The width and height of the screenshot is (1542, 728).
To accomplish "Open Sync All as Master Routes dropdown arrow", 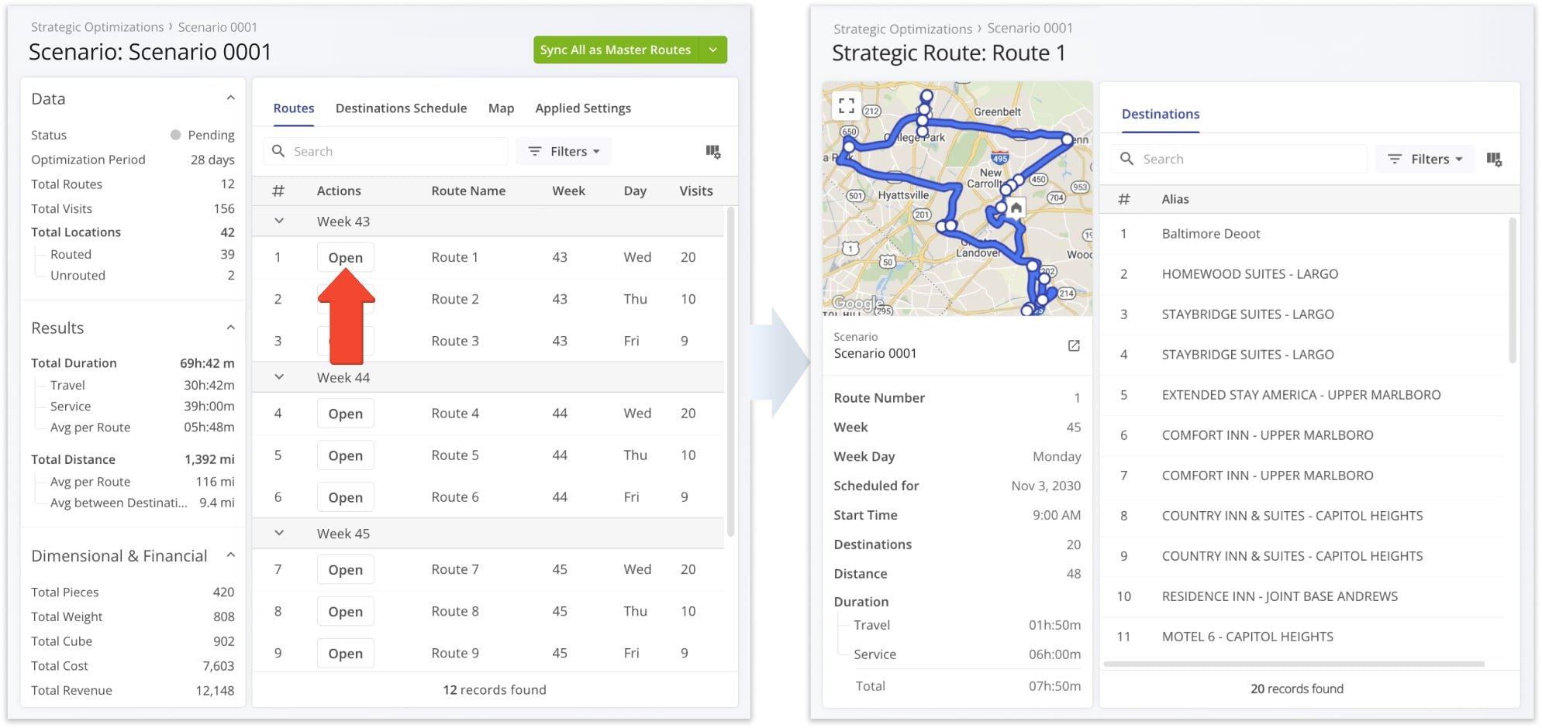I will [x=712, y=50].
